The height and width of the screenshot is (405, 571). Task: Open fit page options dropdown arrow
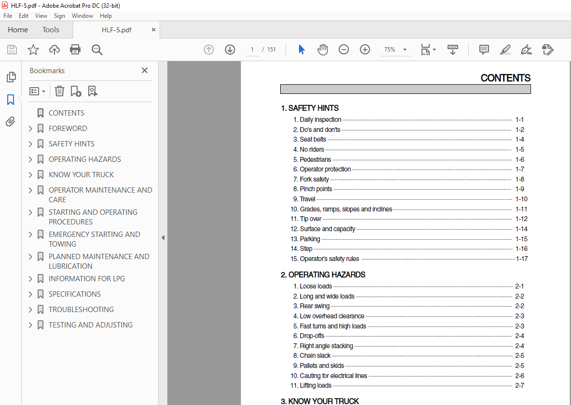434,50
